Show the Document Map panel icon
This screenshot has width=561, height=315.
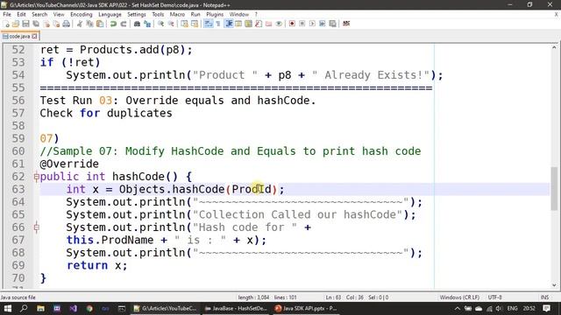248,24
